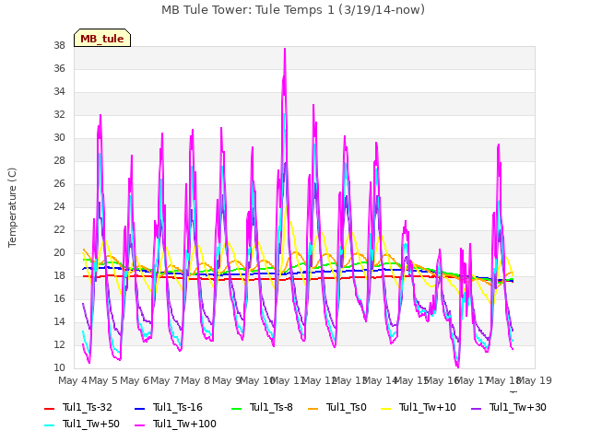Click the Tul1_Ts-8 legend label
The image size is (590, 442).
(271, 407)
